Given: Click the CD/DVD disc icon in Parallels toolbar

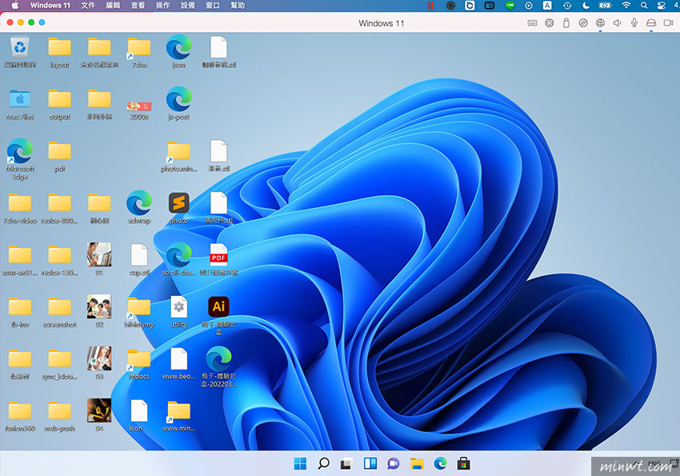Looking at the screenshot, I should click(x=583, y=23).
